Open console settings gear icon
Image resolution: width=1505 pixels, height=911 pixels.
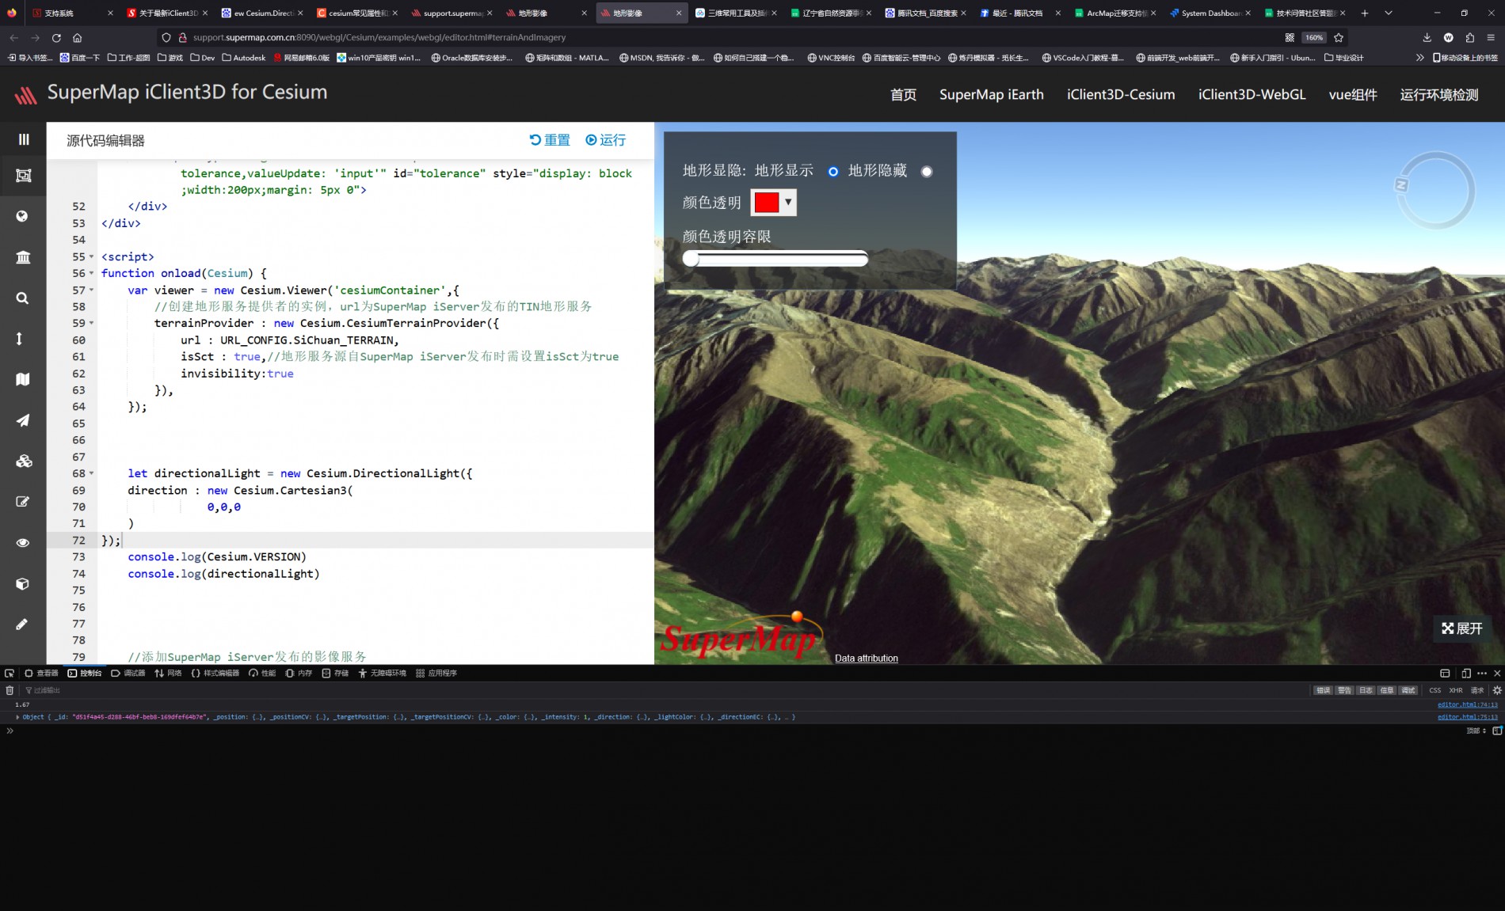pos(1497,691)
